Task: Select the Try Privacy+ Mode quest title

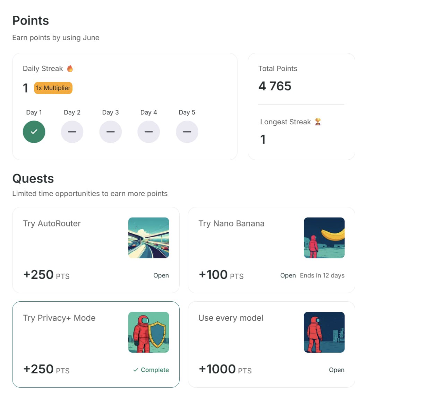Action: coord(59,318)
